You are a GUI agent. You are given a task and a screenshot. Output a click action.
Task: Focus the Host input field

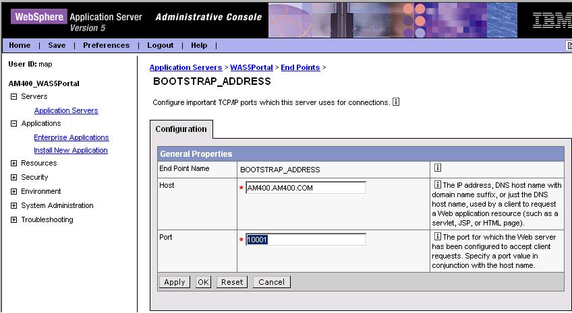click(306, 188)
